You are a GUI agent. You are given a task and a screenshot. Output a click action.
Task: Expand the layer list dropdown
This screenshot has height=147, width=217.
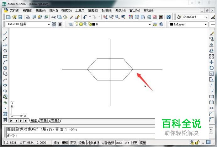click(150, 24)
